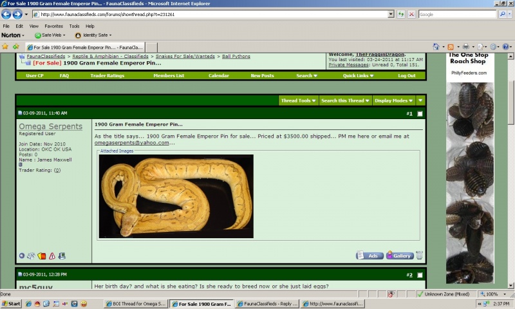Screen dimensions: 515x309
Task: Open Favorites Center star icon
Action: point(5,46)
